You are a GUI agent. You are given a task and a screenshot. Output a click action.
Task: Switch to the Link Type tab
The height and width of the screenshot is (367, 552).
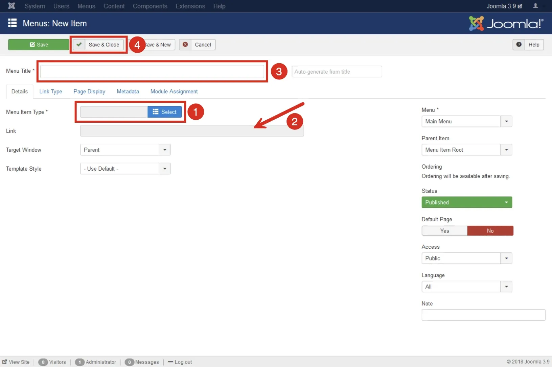[x=51, y=92]
